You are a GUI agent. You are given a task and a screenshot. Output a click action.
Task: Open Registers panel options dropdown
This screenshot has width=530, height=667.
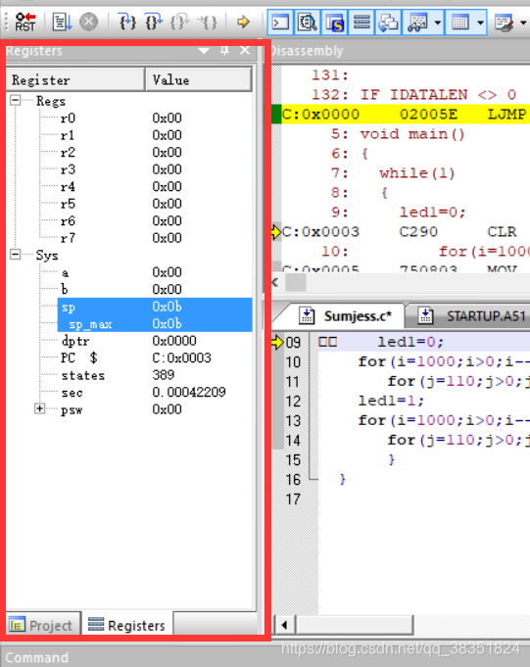204,51
